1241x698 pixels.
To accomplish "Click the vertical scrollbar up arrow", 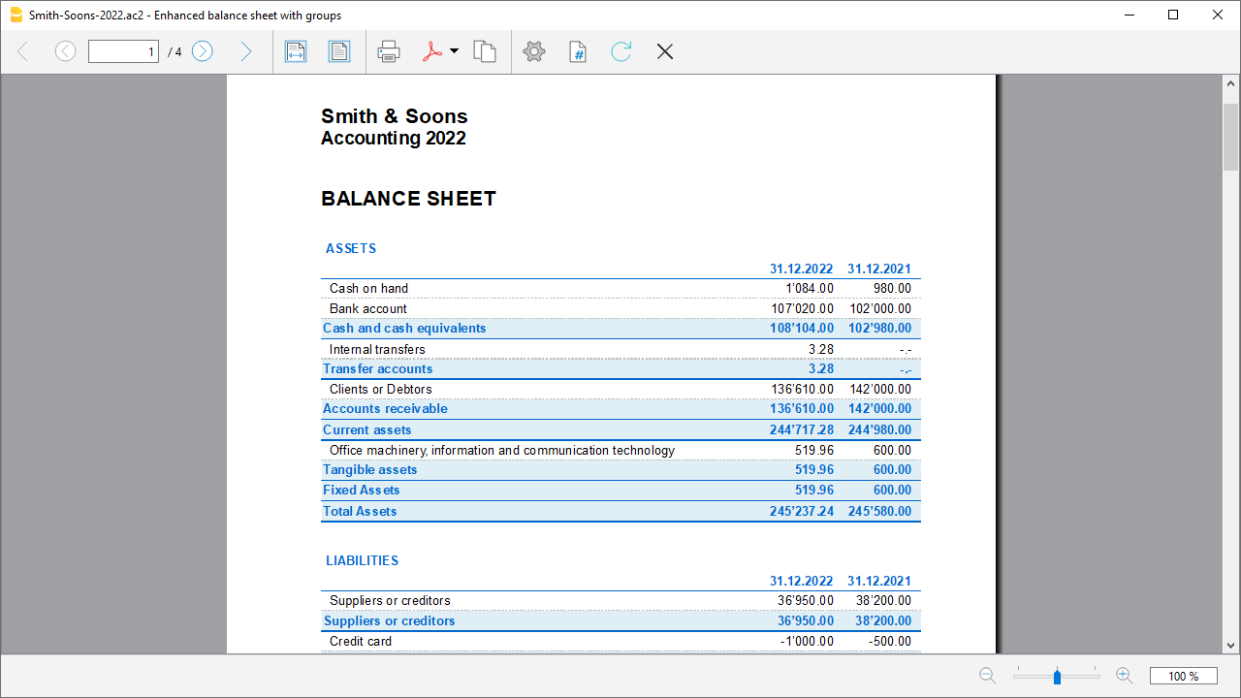I will (x=1231, y=84).
